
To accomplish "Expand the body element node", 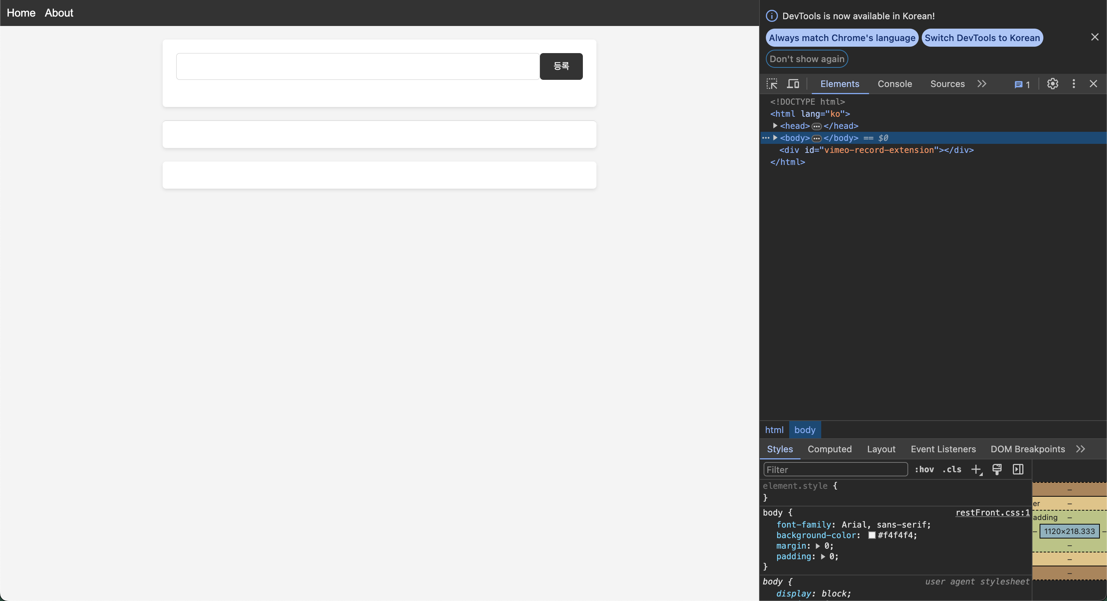I will click(x=775, y=137).
